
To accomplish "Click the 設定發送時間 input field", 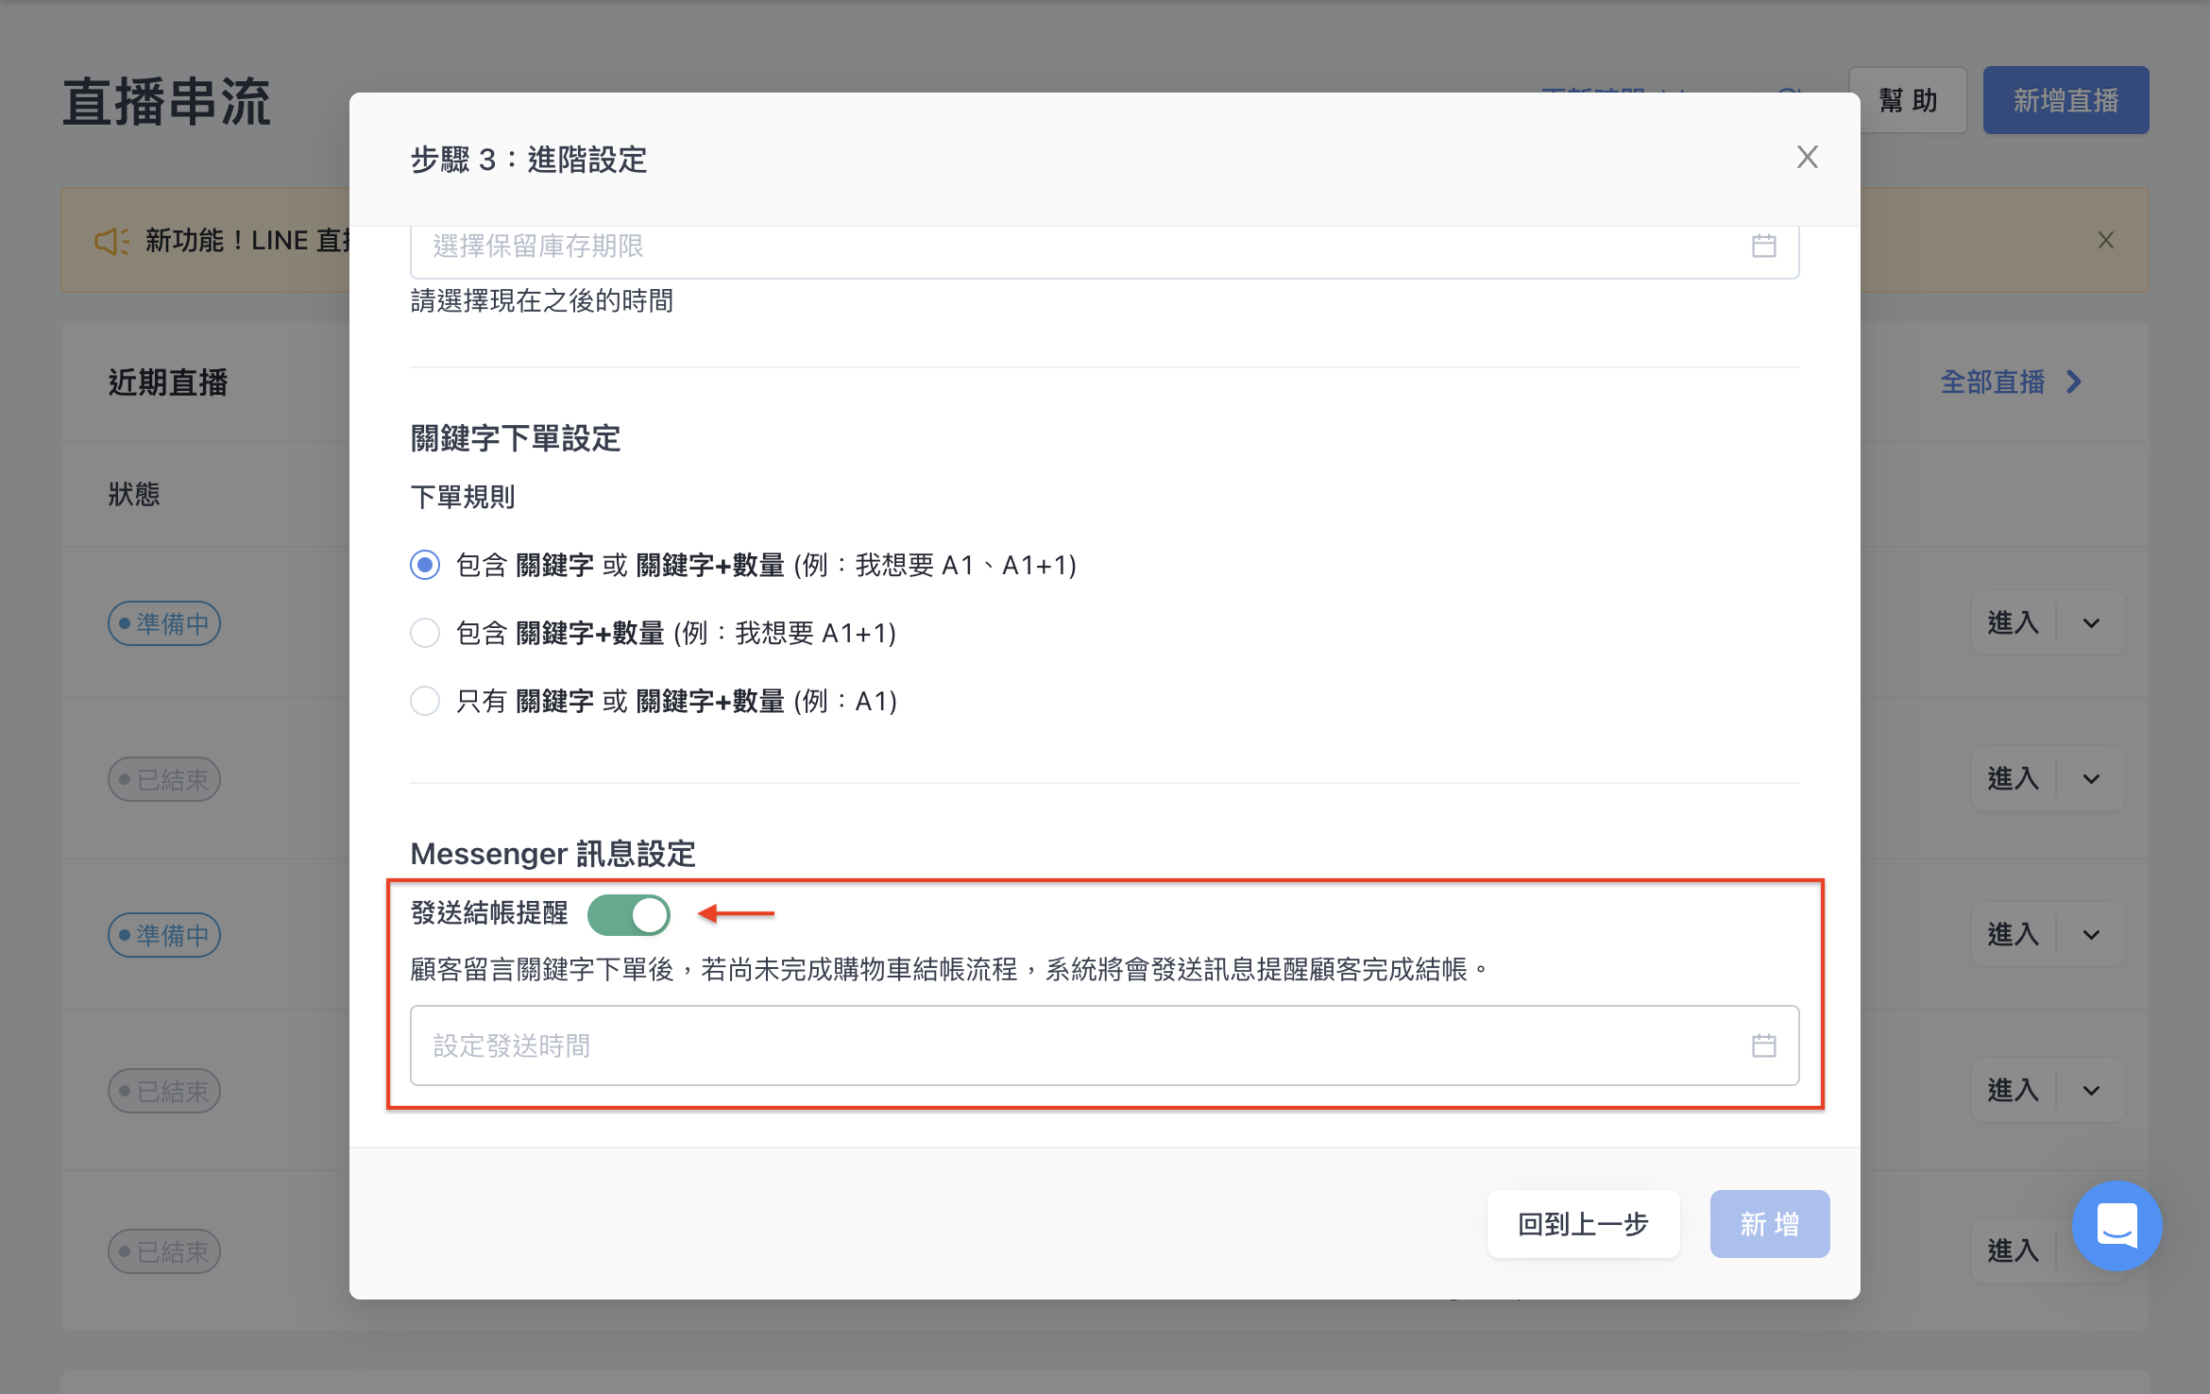I will coord(1104,1045).
